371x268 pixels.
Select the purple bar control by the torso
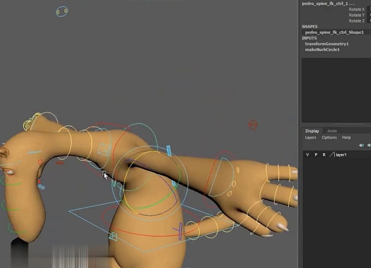point(180,231)
